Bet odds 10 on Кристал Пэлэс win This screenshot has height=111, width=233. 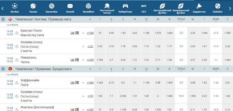(100, 33)
